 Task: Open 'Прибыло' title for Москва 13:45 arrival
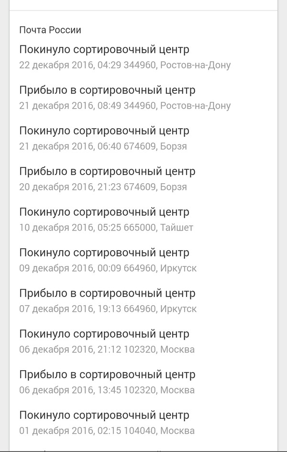click(x=107, y=375)
